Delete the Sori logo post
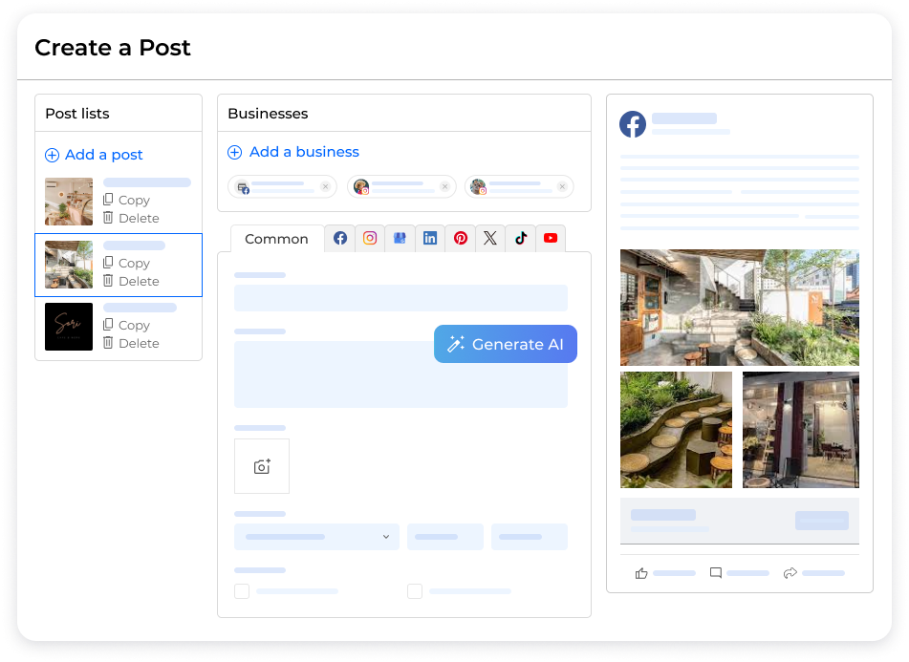The width and height of the screenshot is (909, 662). point(131,343)
